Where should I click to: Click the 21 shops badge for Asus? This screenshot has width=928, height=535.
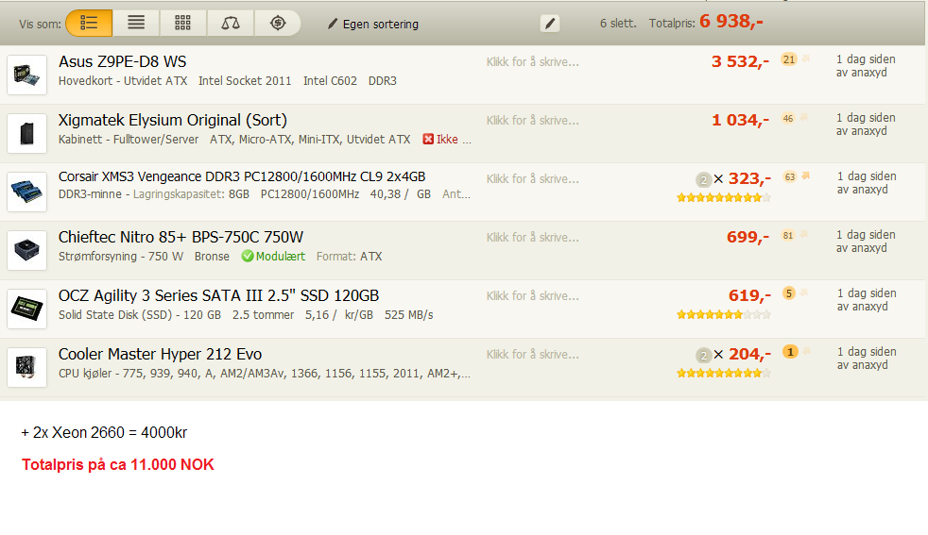[x=788, y=59]
